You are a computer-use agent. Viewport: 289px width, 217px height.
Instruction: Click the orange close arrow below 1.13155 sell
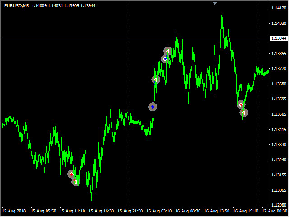coord(75,182)
